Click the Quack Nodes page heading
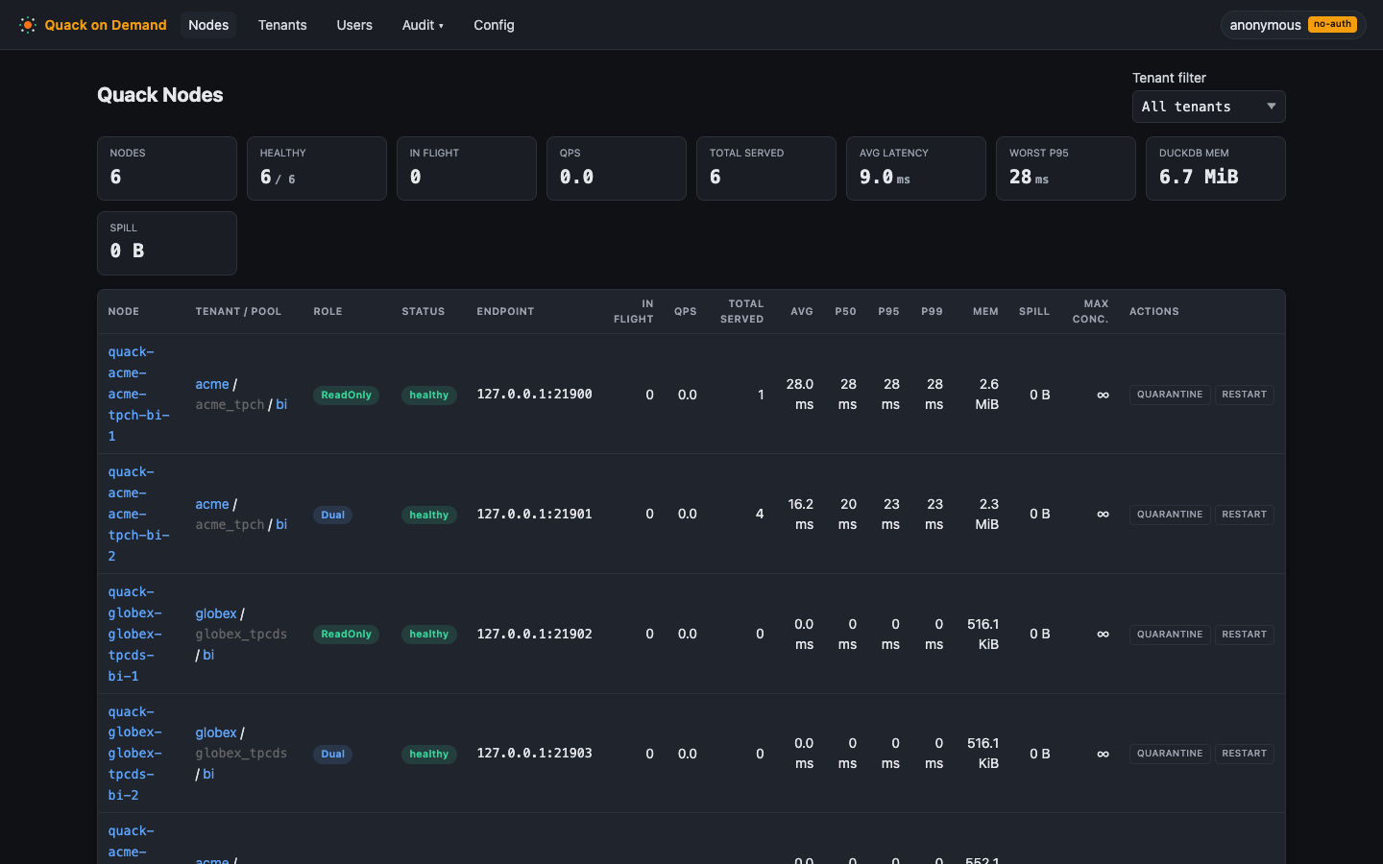 coord(160,95)
